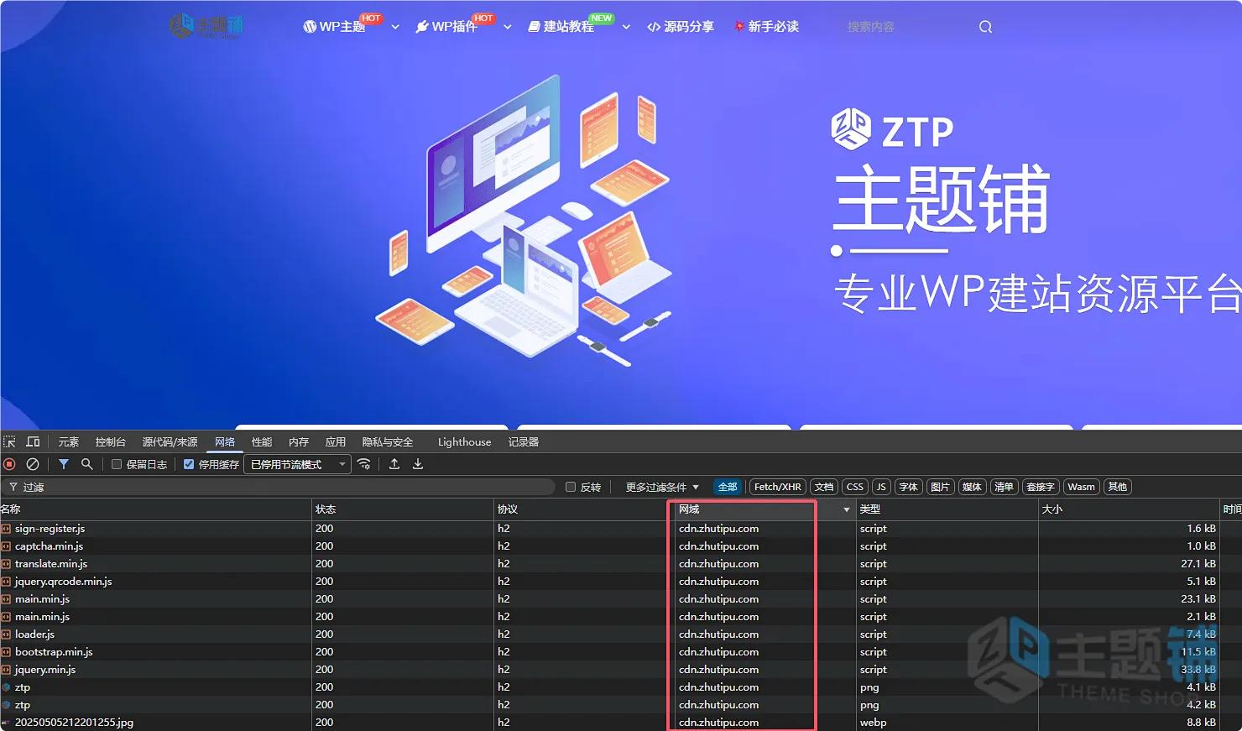The image size is (1242, 731).
Task: Clear the network log
Action: [x=33, y=464]
